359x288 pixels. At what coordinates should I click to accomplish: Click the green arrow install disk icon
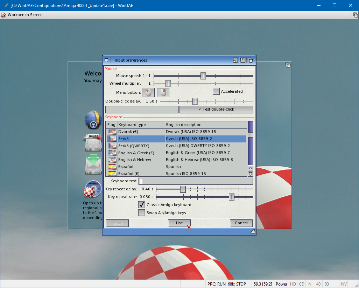tap(93, 165)
